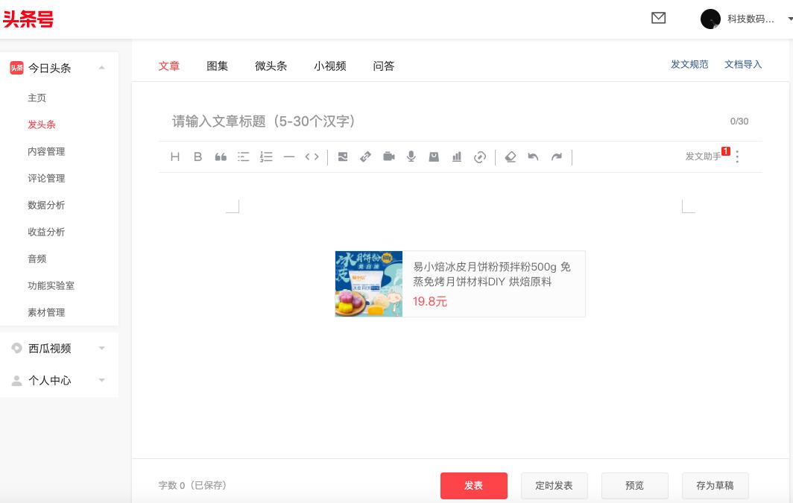The height and width of the screenshot is (503, 793).
Task: Insert an image into the article
Action: [x=343, y=156]
